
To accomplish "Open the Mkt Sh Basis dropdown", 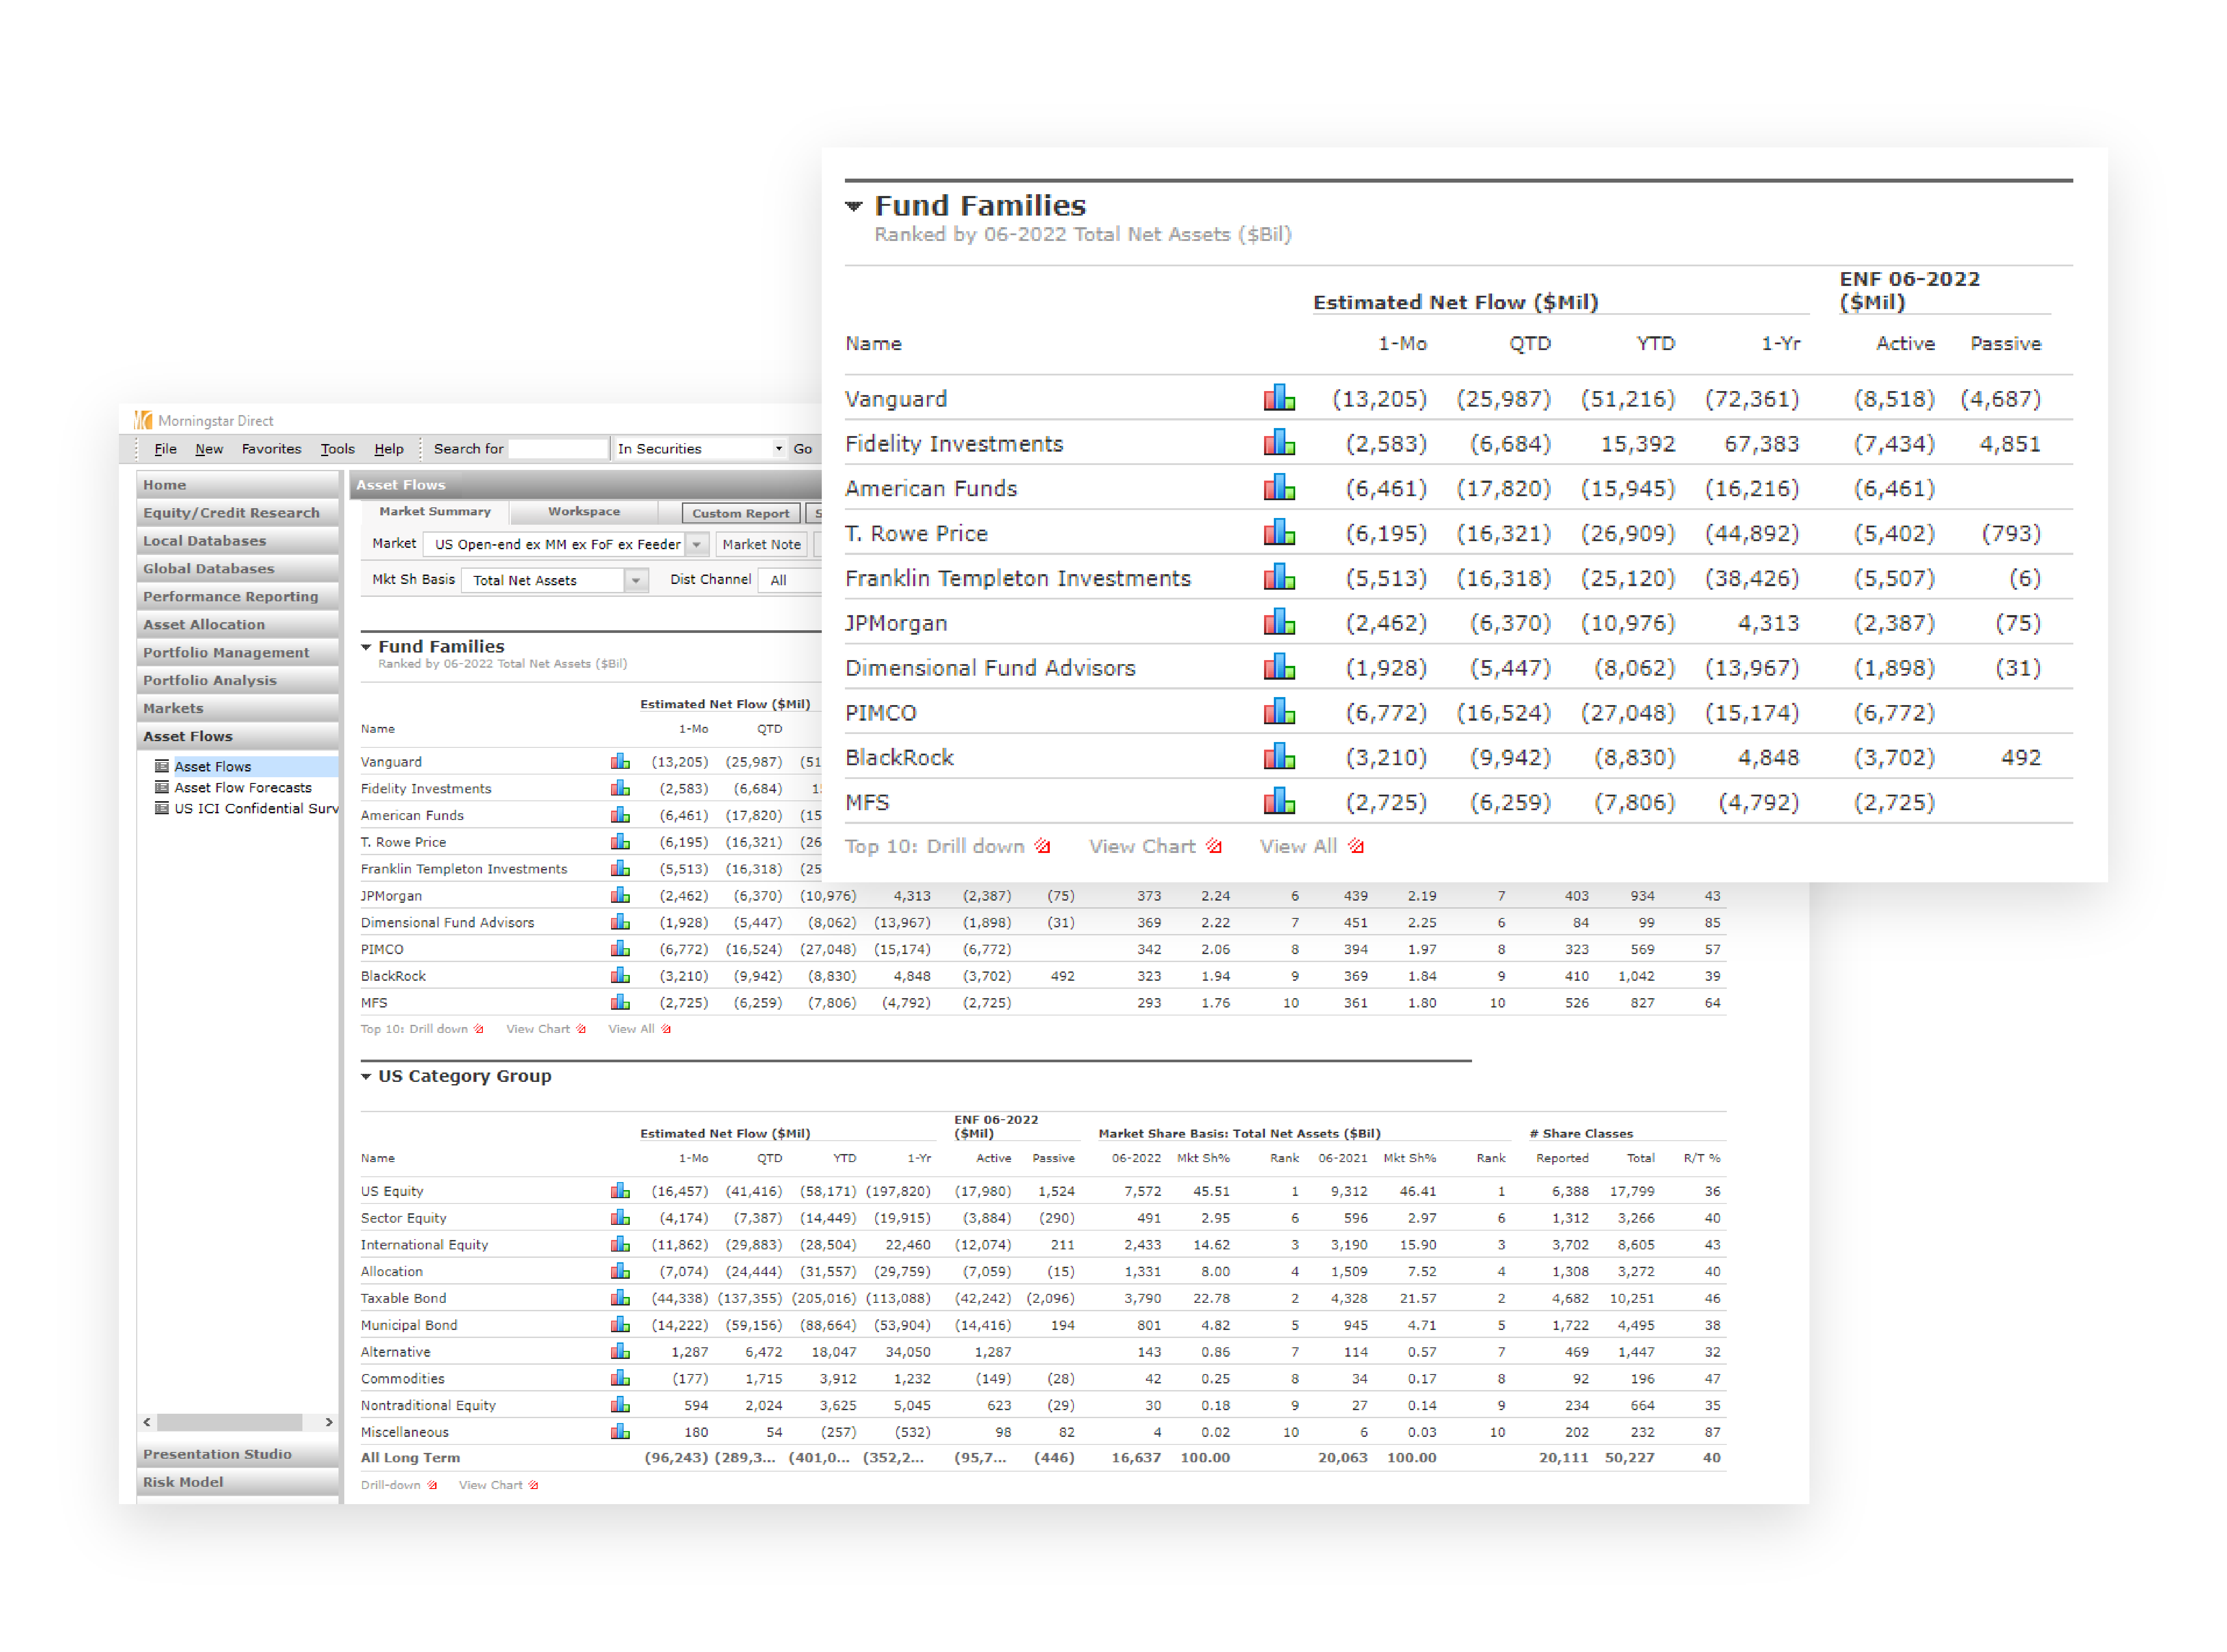I will click(635, 580).
